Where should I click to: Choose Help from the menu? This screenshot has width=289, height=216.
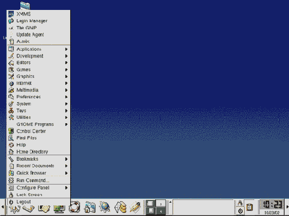(39, 145)
